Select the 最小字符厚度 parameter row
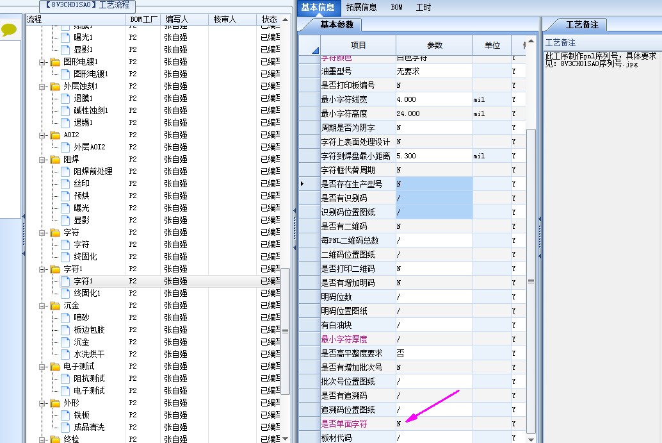This screenshot has height=443, width=662. 412,339
